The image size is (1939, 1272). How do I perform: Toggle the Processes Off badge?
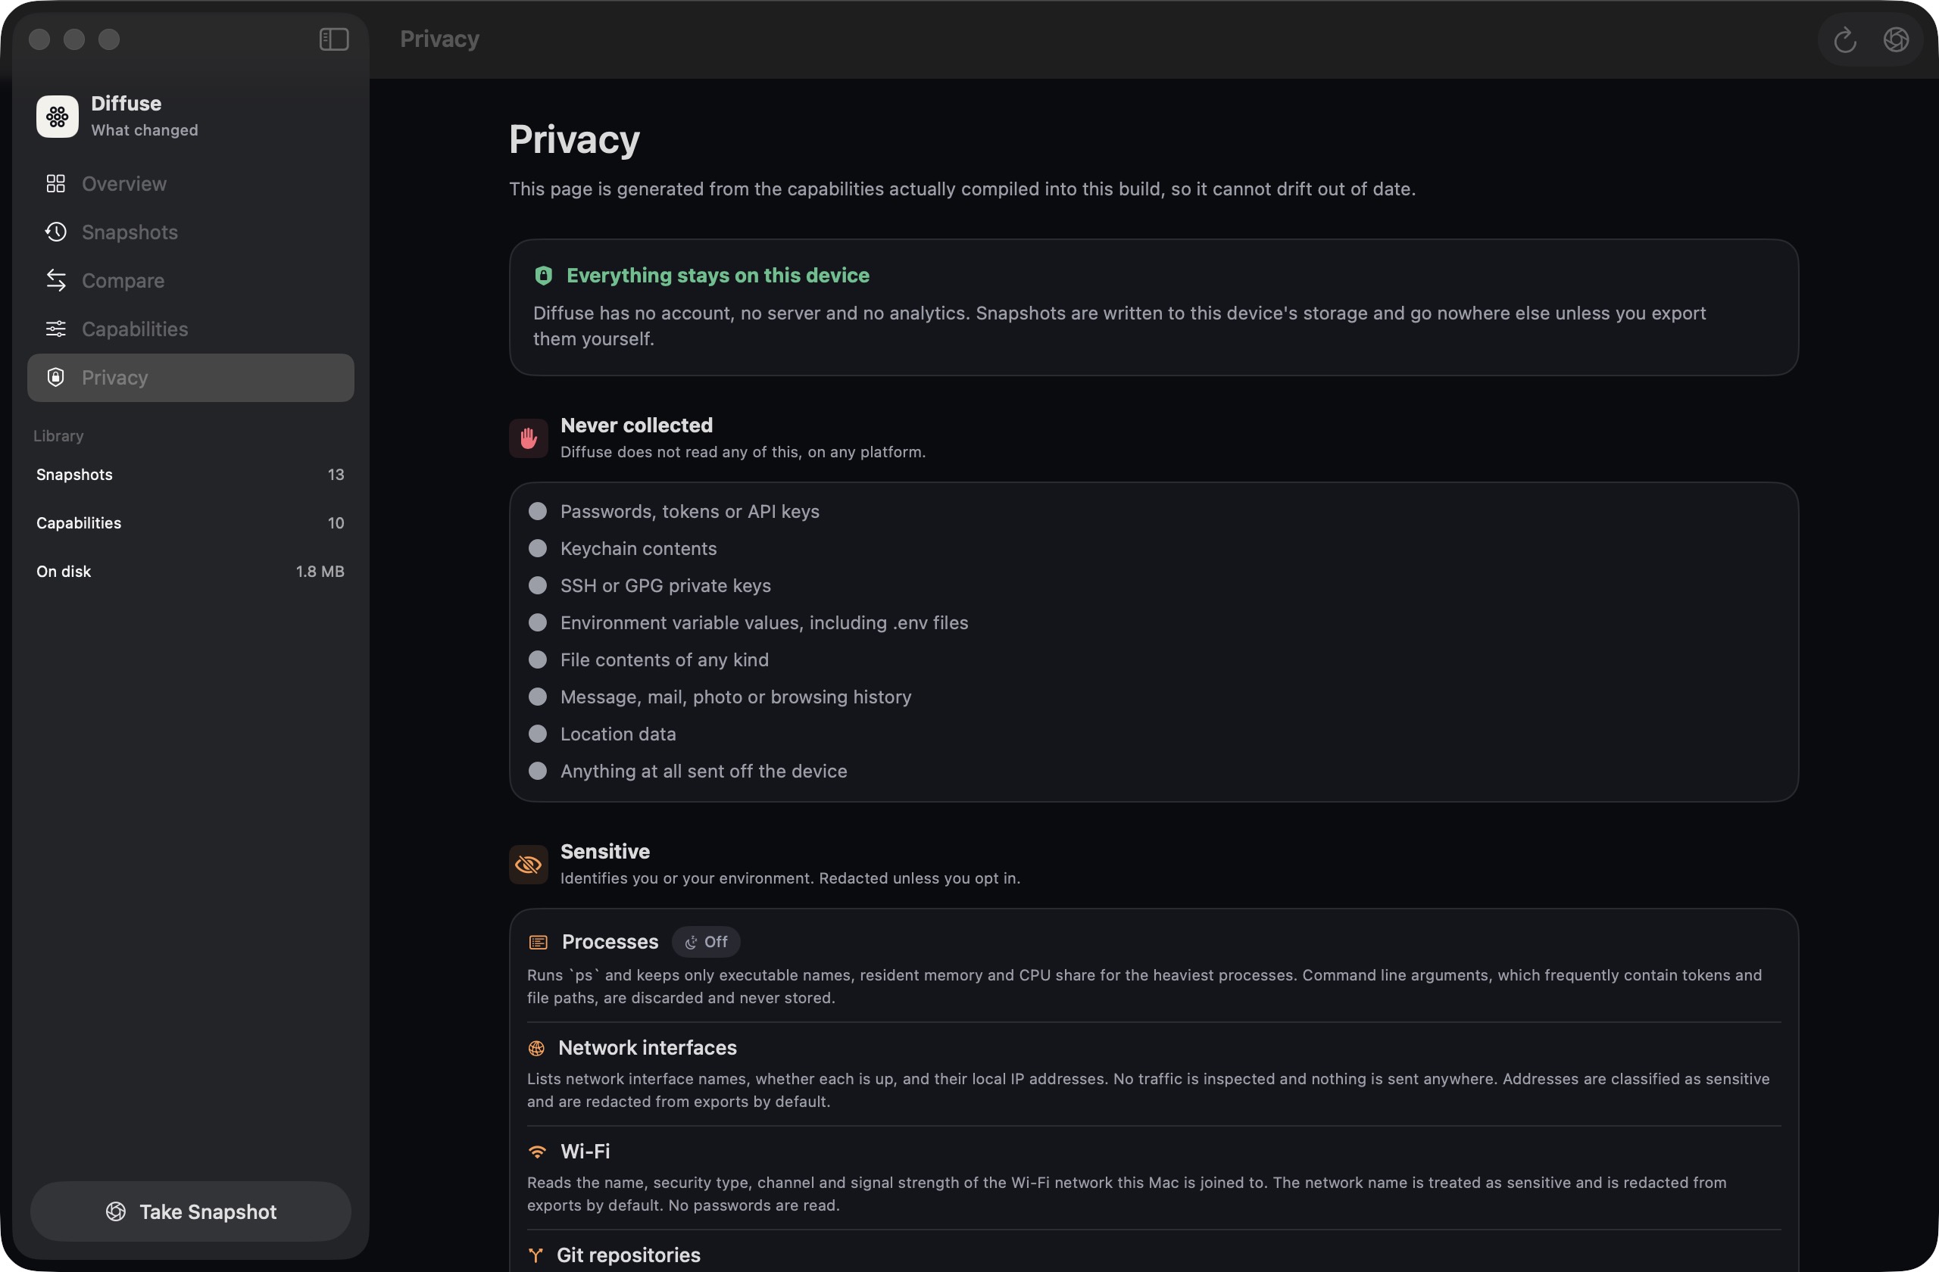(x=705, y=942)
